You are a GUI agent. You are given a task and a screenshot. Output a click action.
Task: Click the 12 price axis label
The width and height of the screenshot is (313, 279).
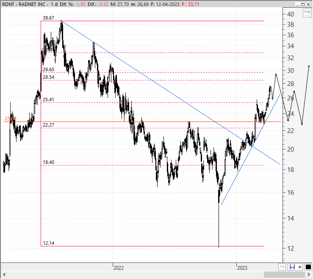tap(291, 249)
